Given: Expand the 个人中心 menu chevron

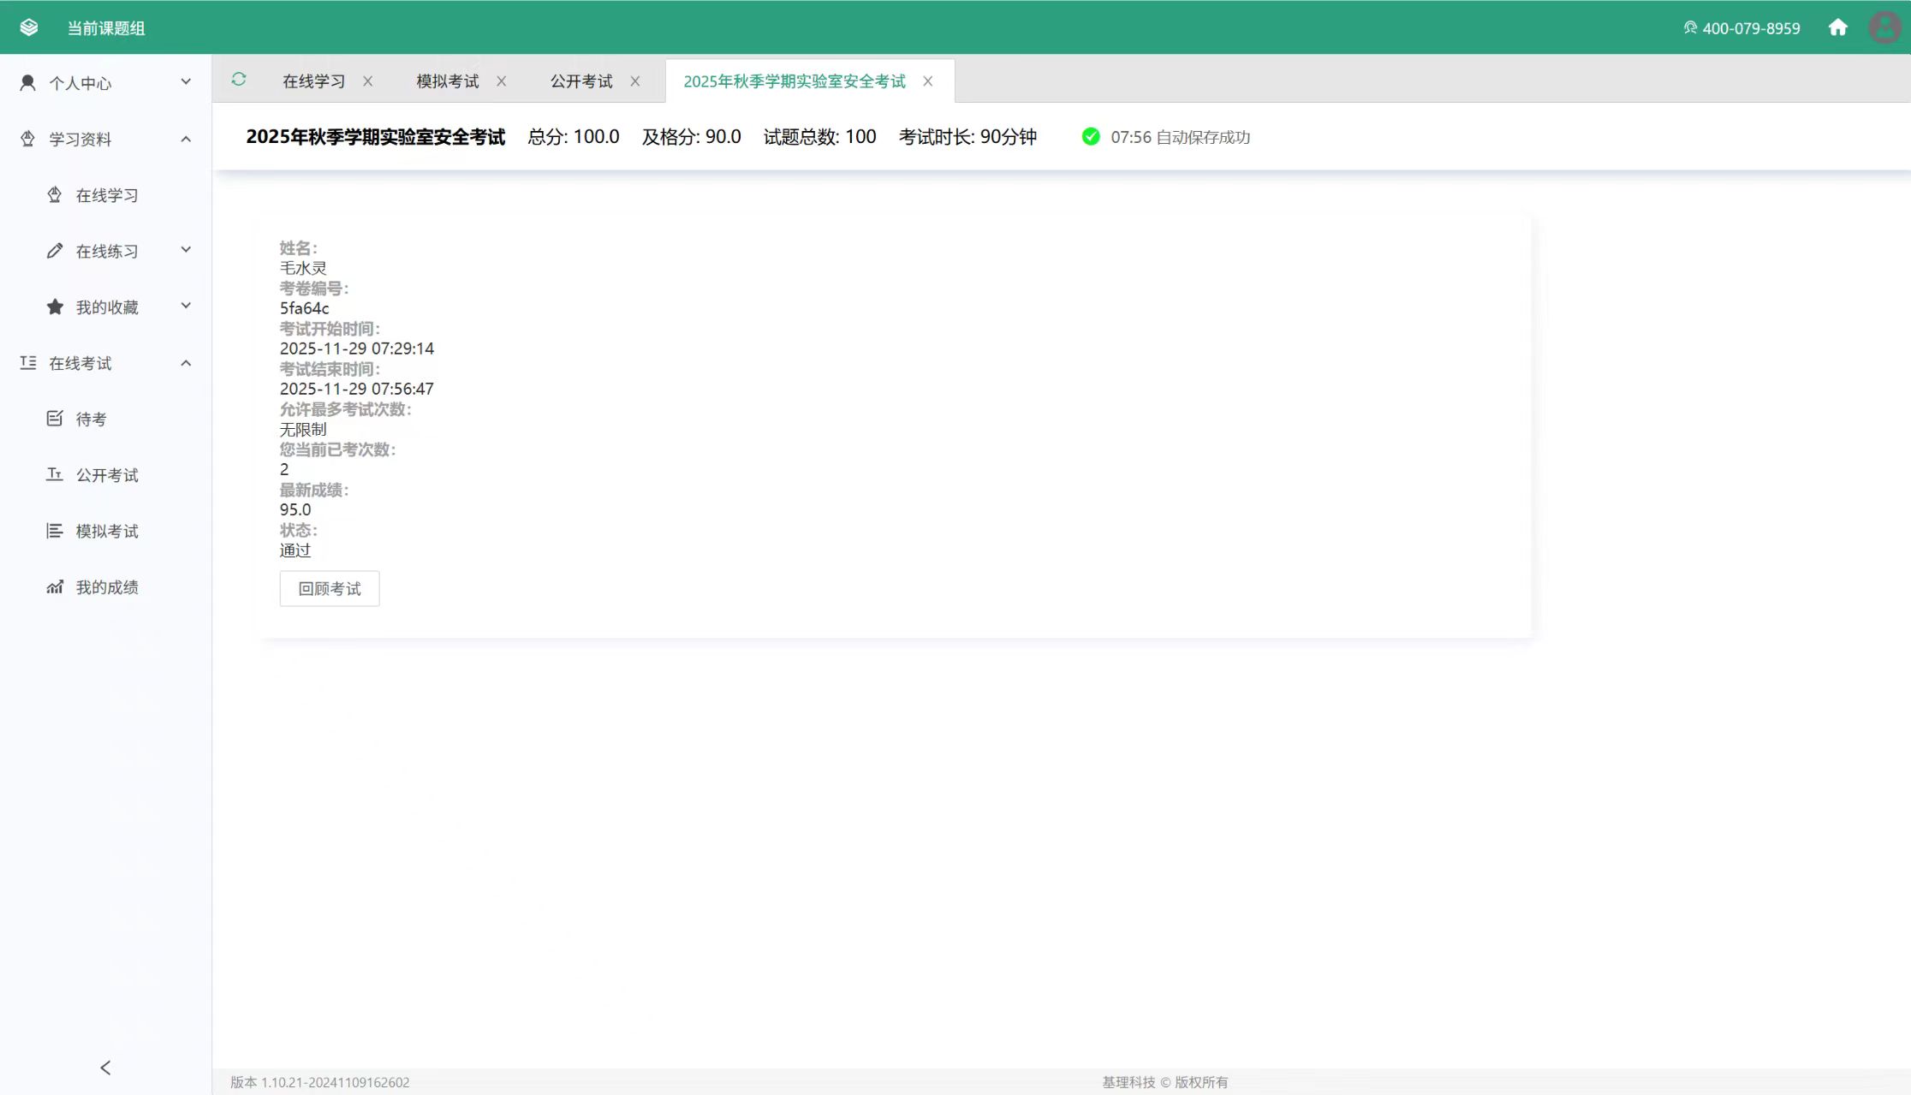Looking at the screenshot, I should [186, 82].
